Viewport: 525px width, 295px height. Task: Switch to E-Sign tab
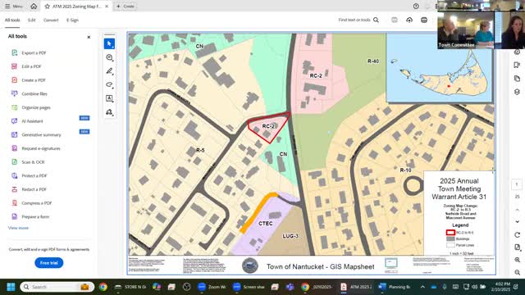[72, 20]
